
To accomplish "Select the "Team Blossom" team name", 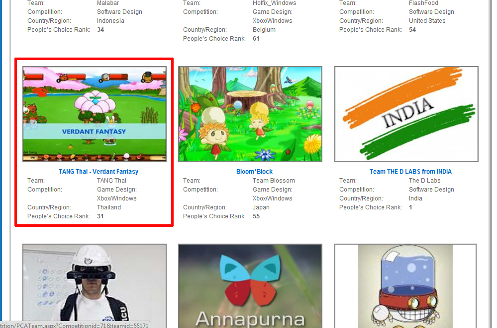I will (x=274, y=181).
